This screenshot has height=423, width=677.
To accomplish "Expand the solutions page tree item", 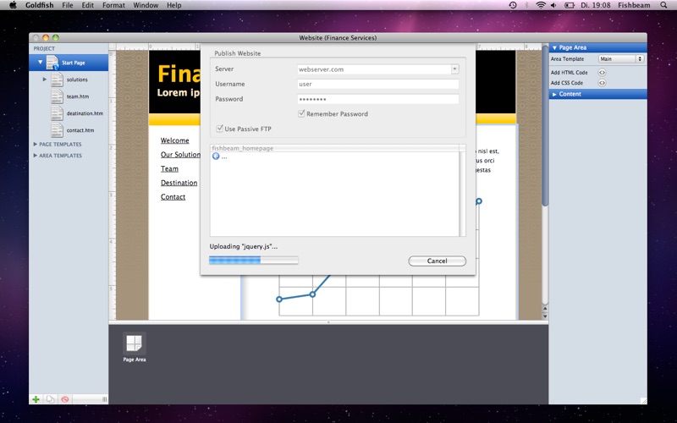I will 45,80.
